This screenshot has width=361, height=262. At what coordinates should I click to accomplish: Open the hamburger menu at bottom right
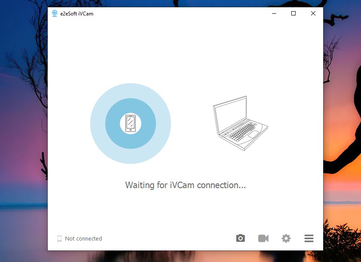click(309, 238)
